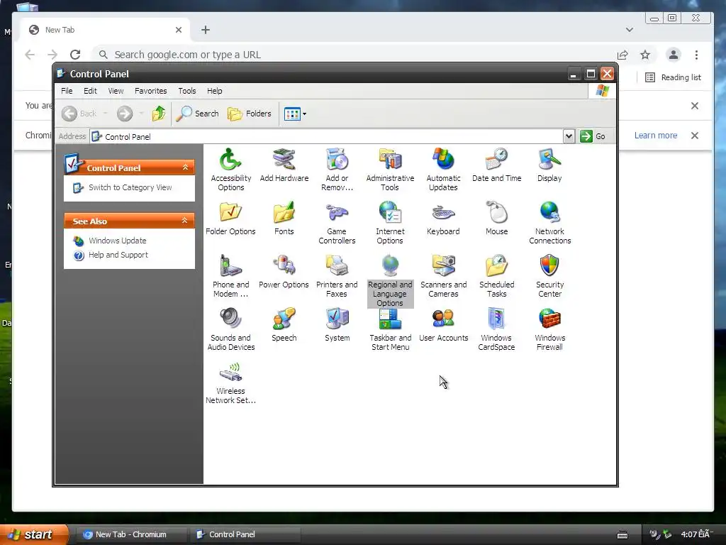Image resolution: width=726 pixels, height=545 pixels.
Task: Click the Go button
Action: pos(593,136)
